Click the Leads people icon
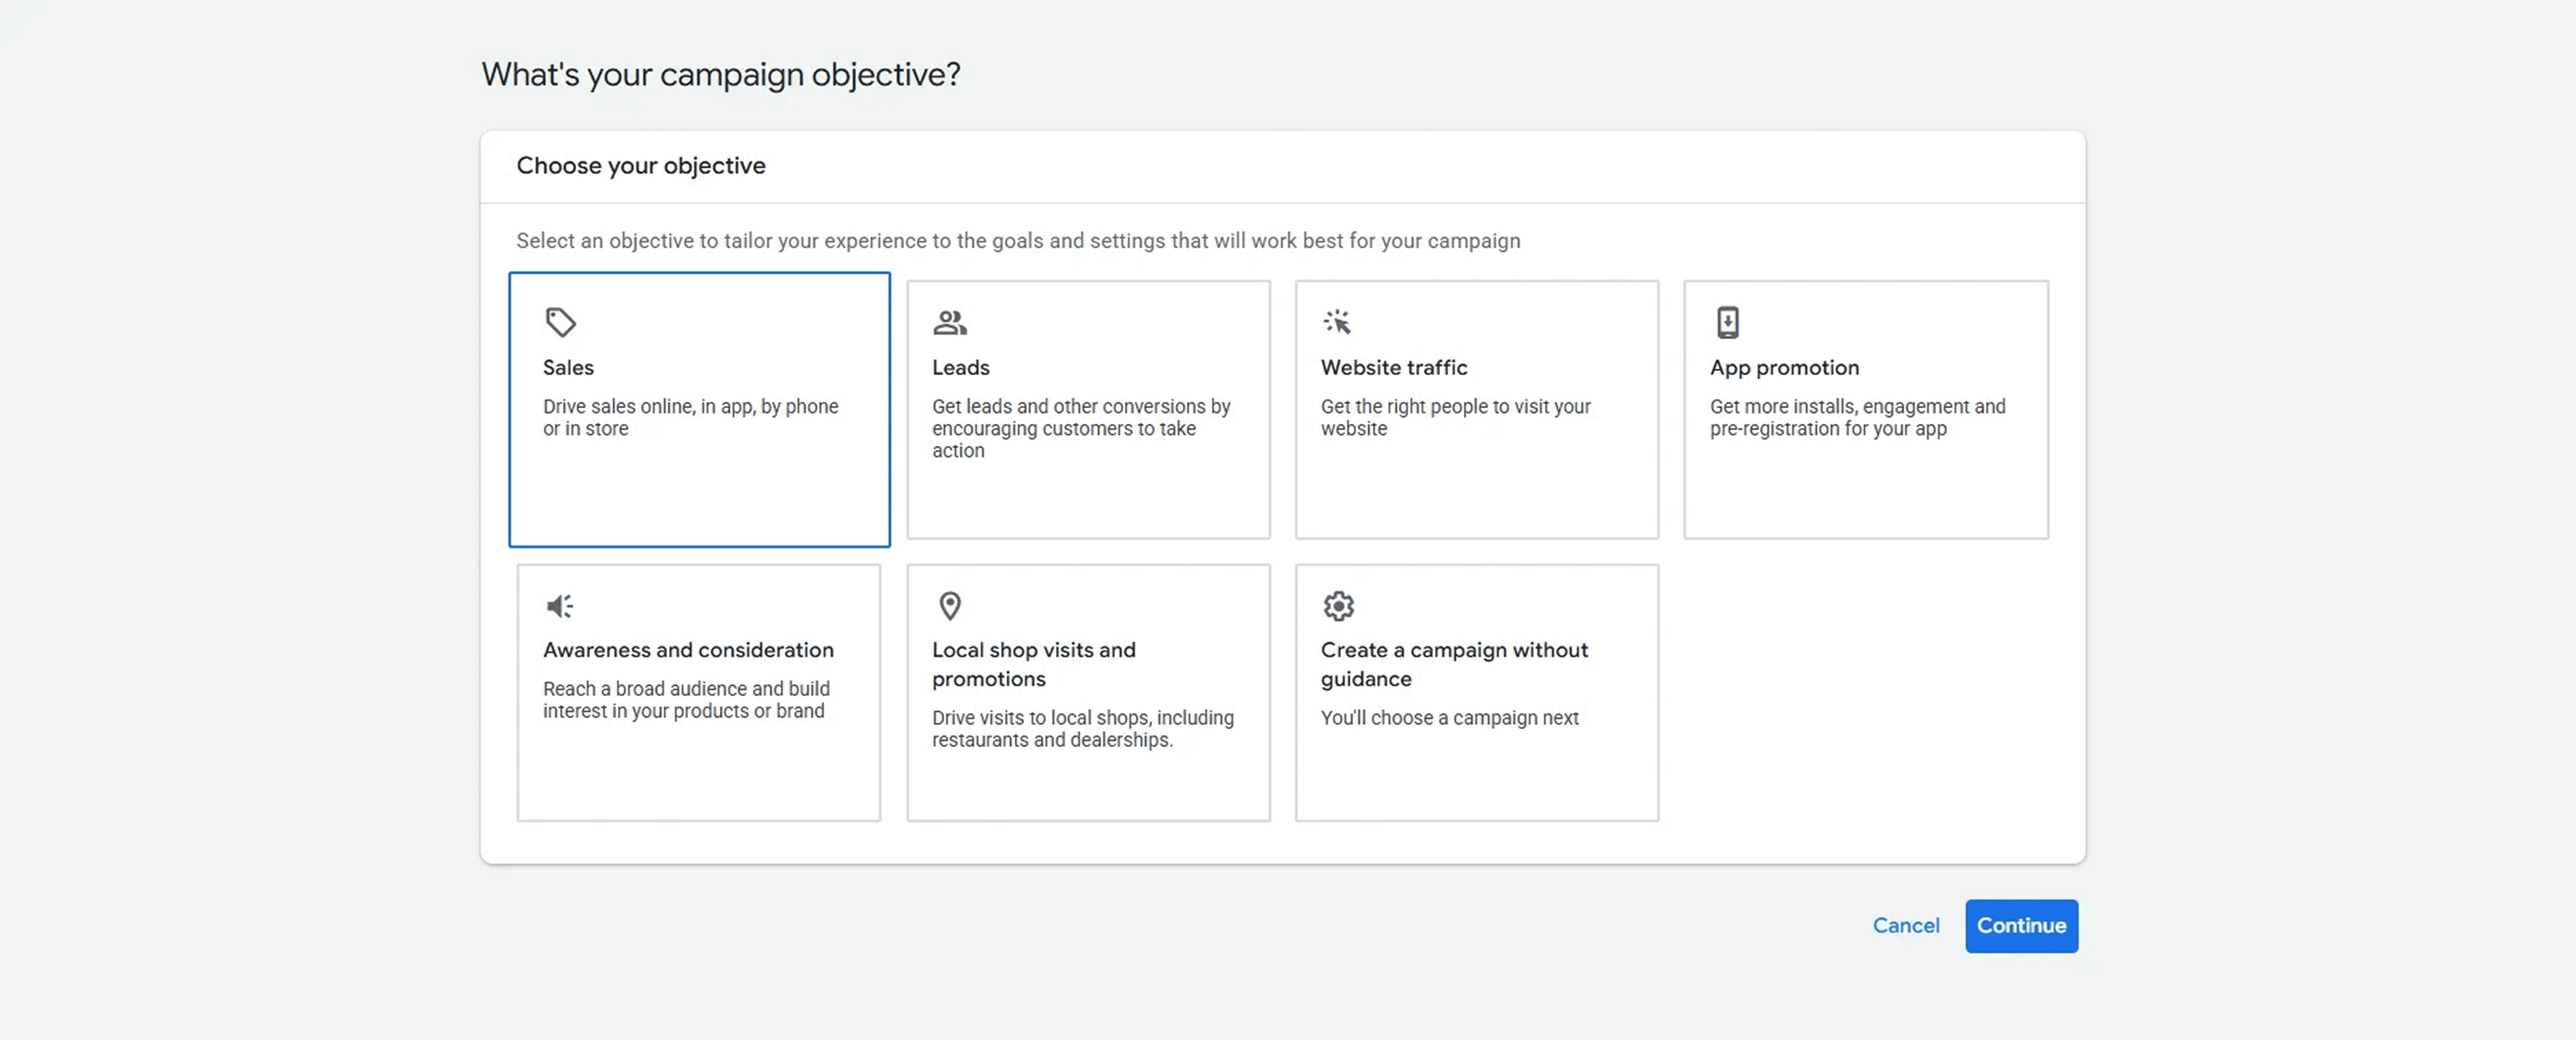 pos(949,322)
